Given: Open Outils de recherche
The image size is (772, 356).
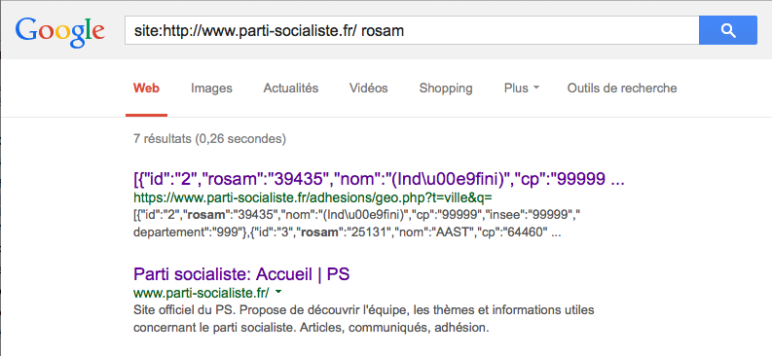Looking at the screenshot, I should click(x=622, y=89).
